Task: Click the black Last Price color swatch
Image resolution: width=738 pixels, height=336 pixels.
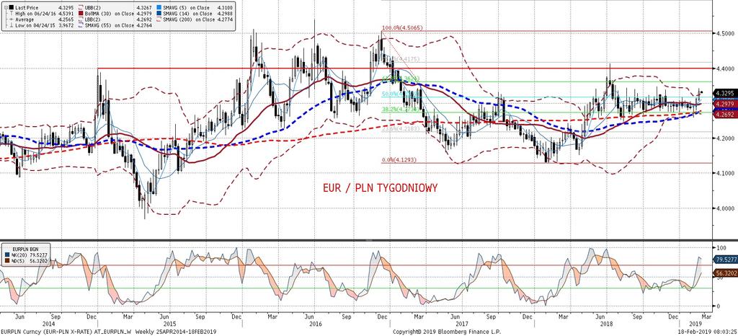Action: pos(12,7)
